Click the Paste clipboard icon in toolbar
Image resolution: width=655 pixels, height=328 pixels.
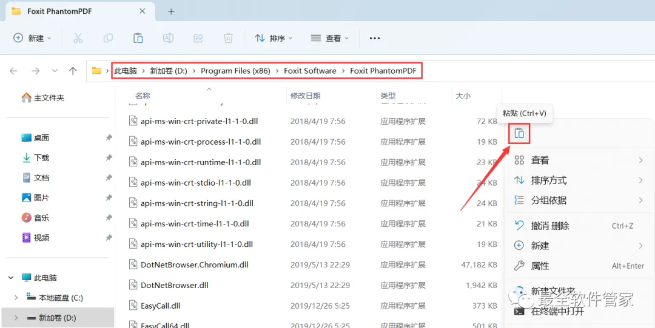click(138, 38)
